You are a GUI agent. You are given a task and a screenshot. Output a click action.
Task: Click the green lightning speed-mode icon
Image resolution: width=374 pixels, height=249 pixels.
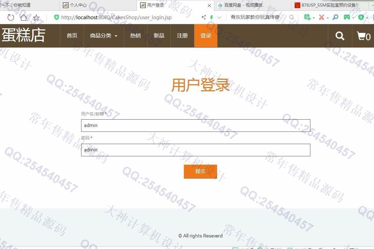(211, 17)
